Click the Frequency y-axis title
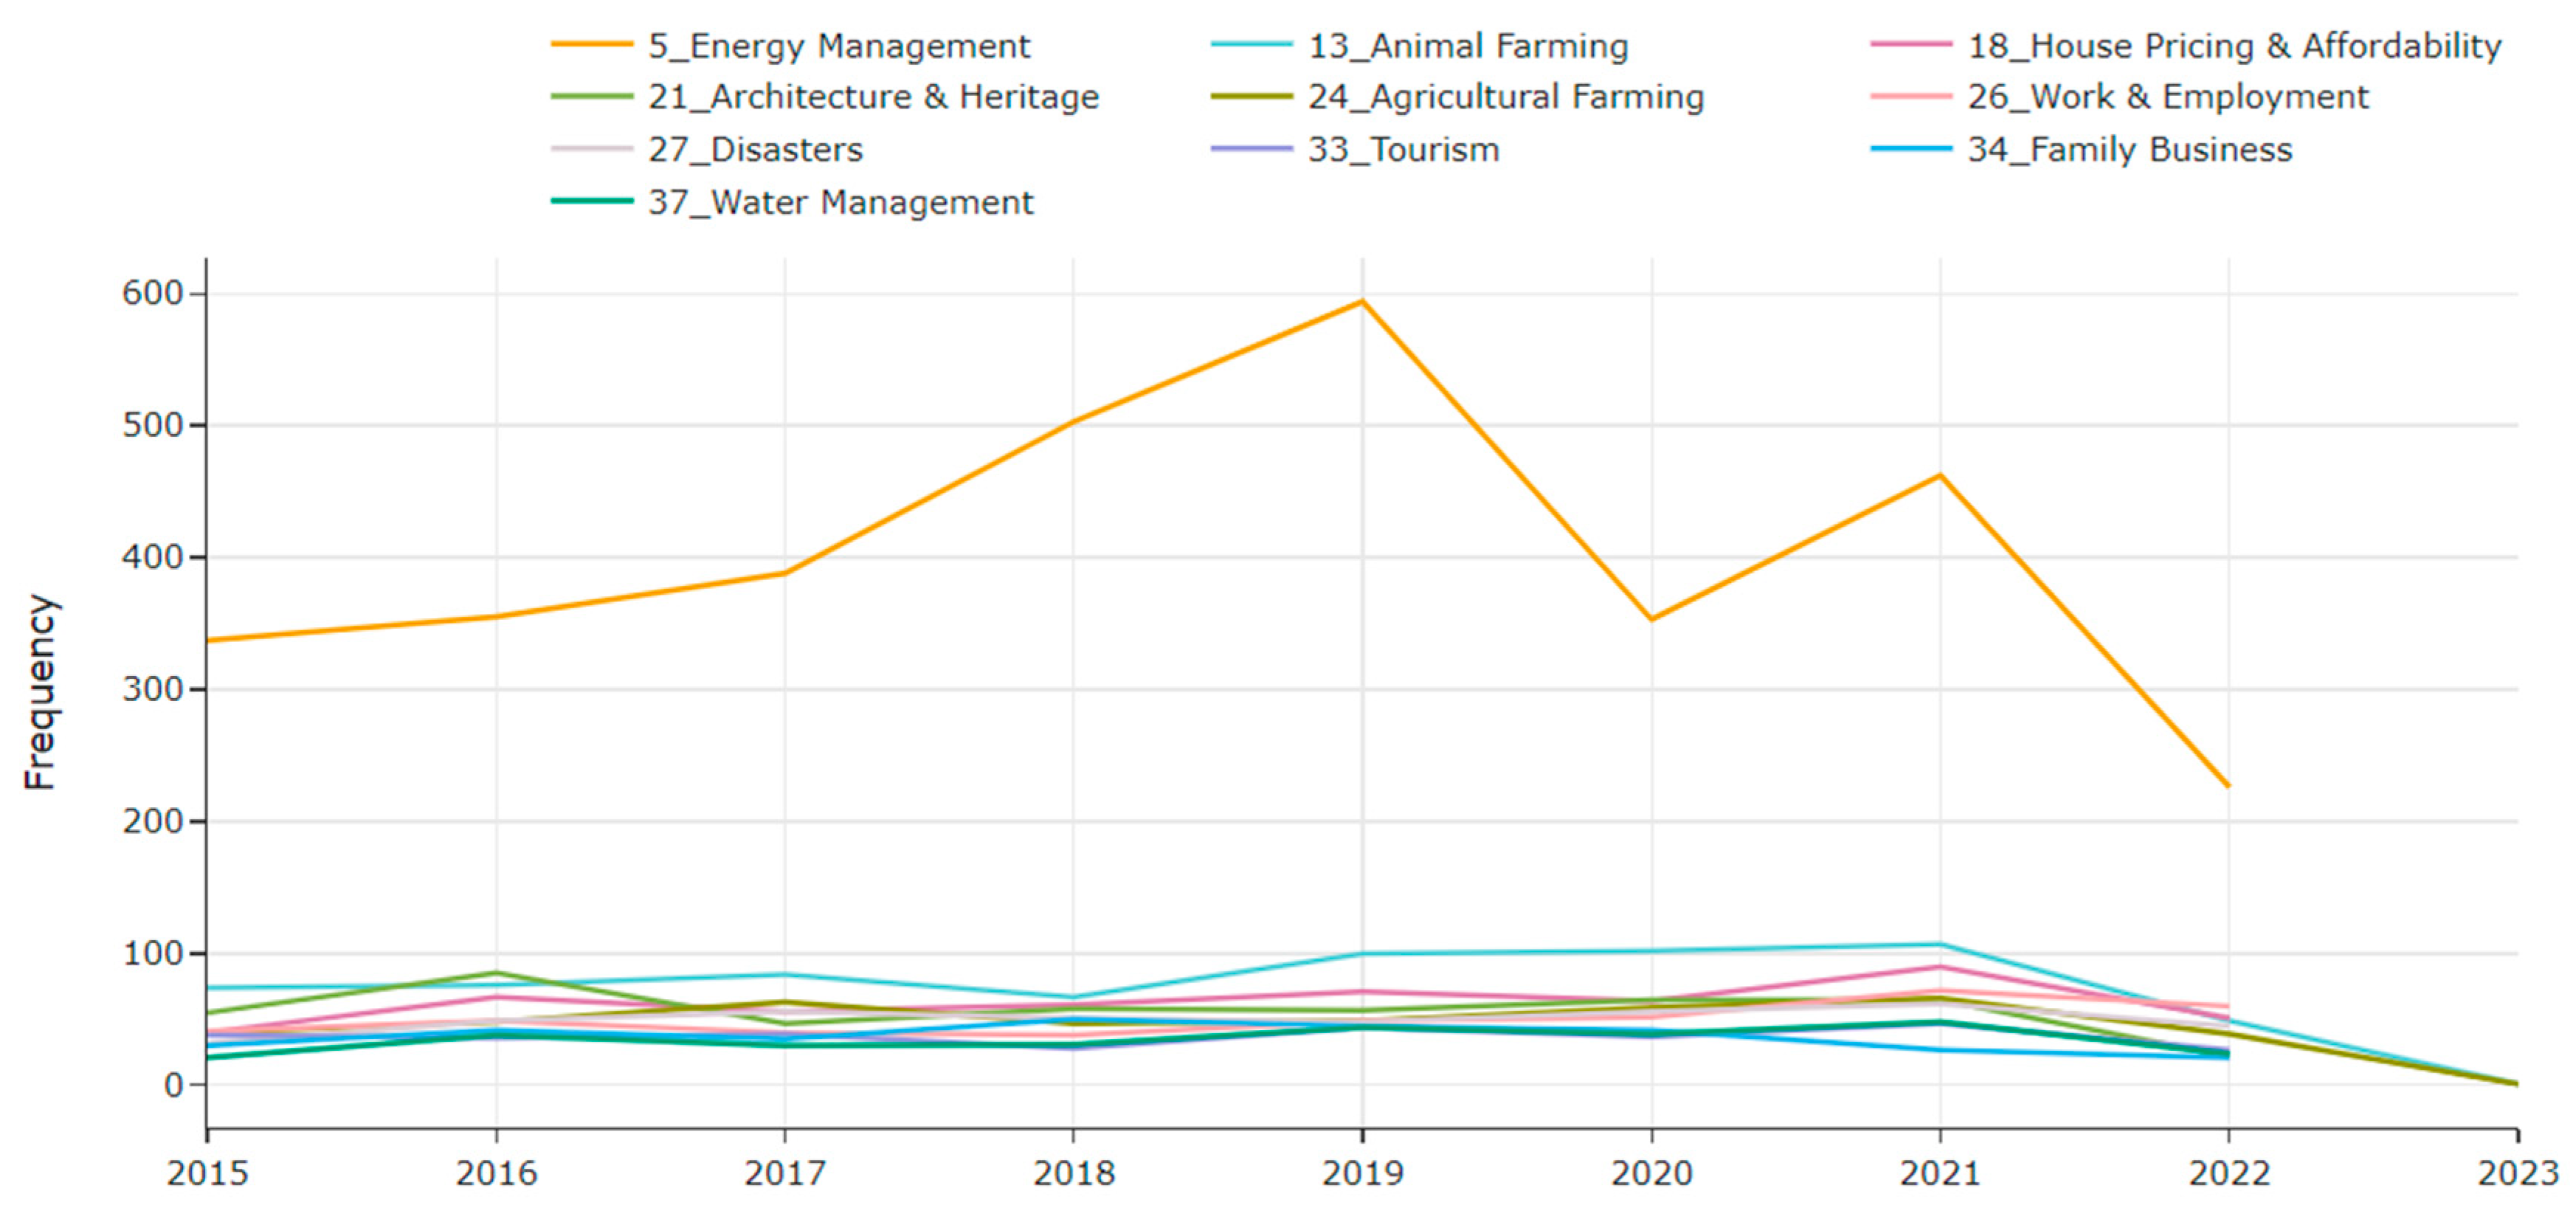Viewport: 2576px width, 1222px height. pos(40,693)
